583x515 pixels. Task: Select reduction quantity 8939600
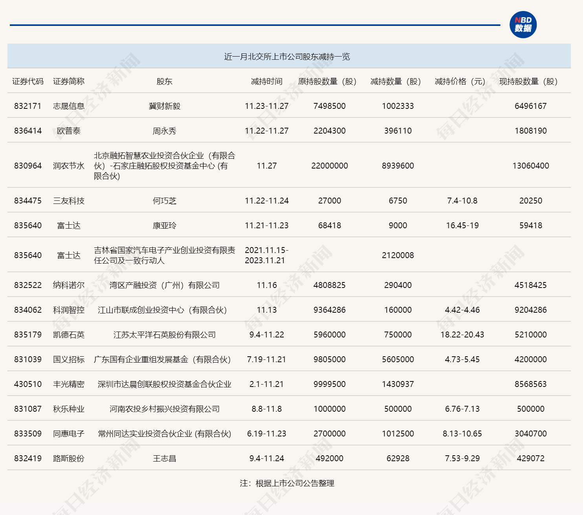point(398,166)
